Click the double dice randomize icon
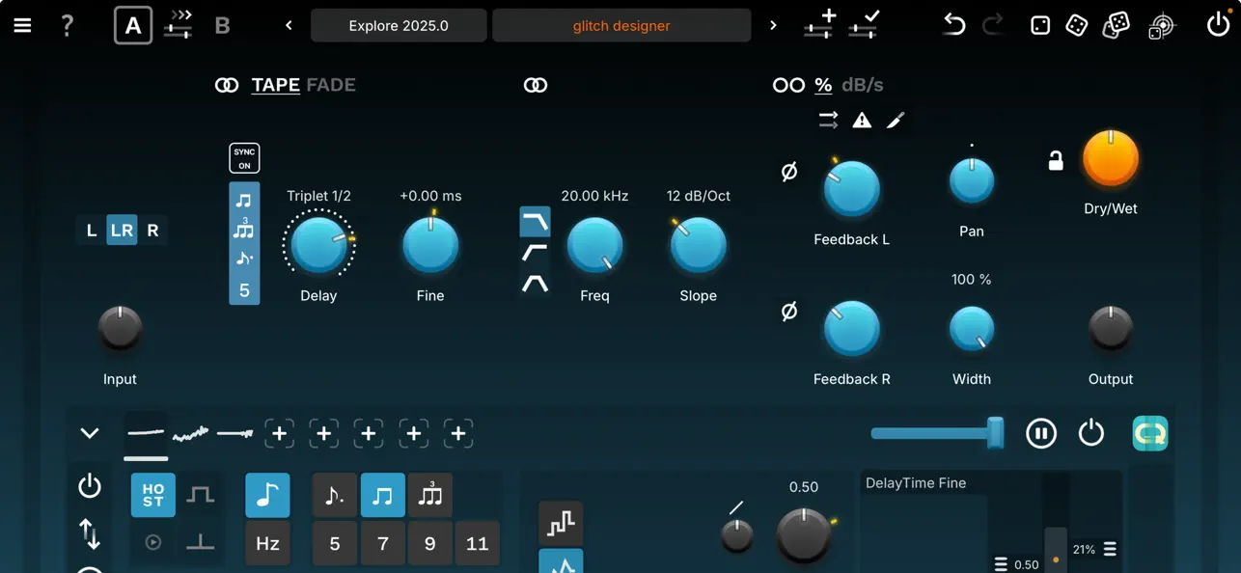Image resolution: width=1241 pixels, height=573 pixels. pos(1116,25)
